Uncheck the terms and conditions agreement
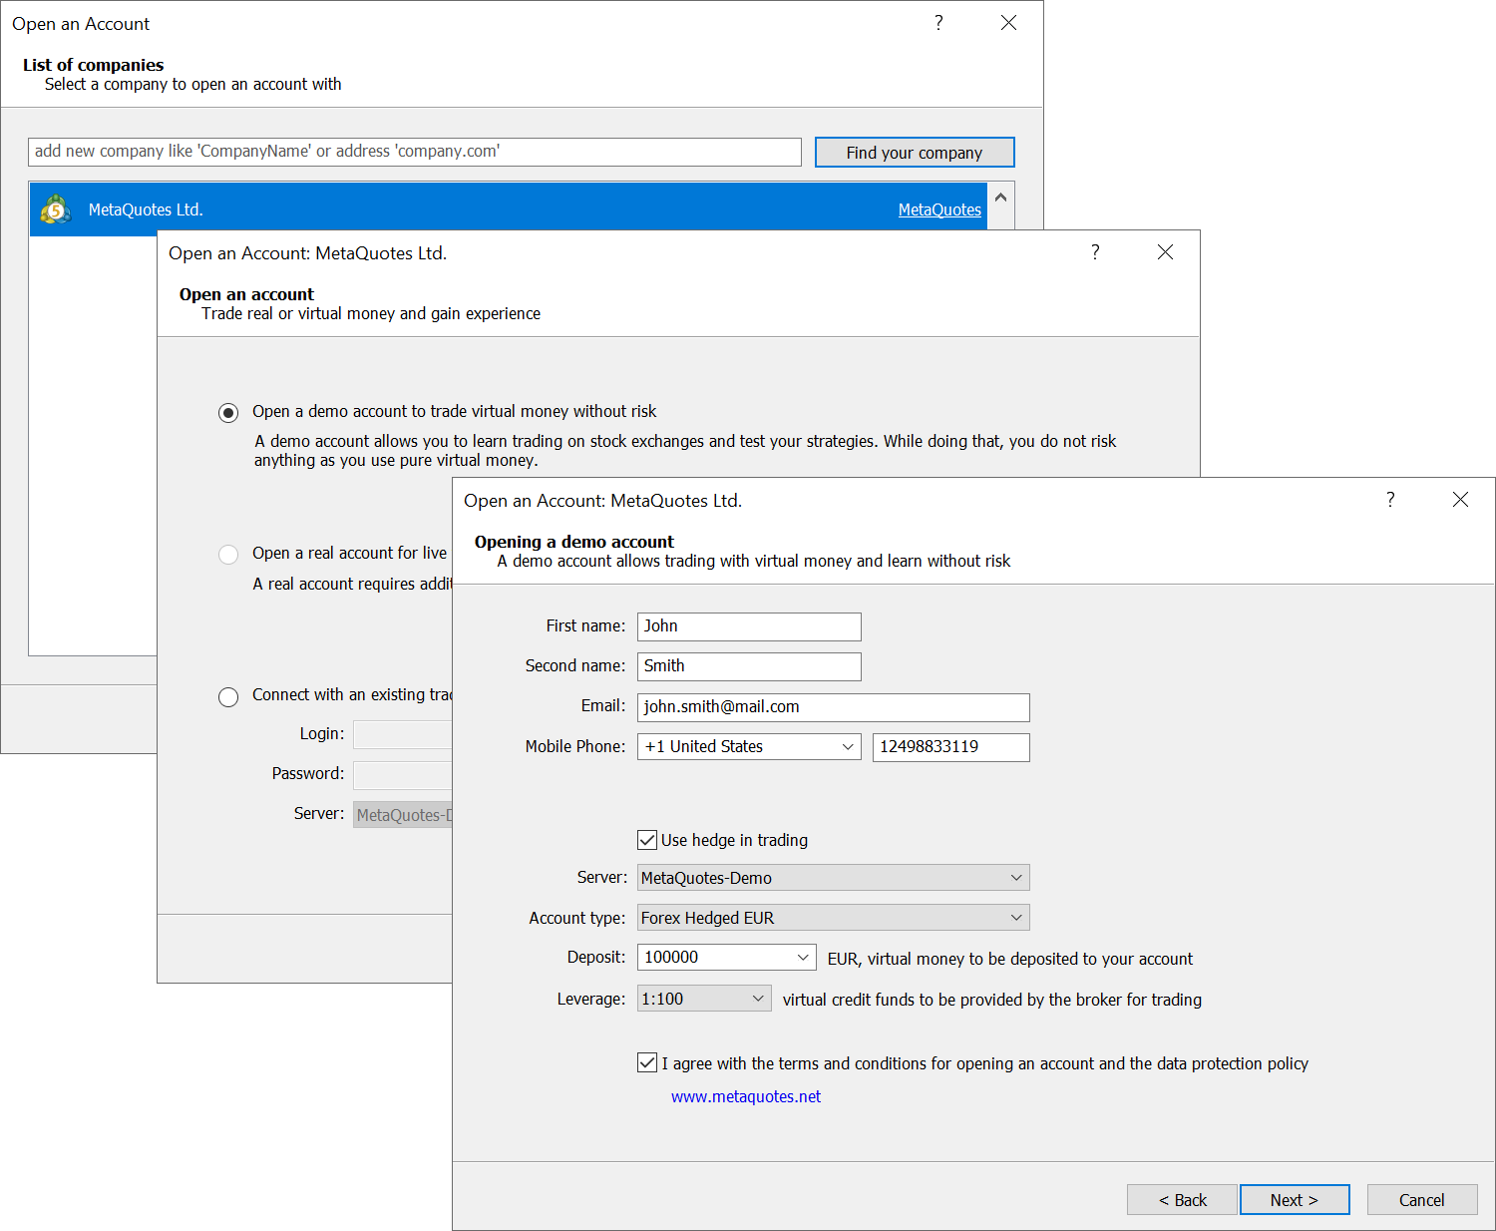The width and height of the screenshot is (1496, 1231). (x=647, y=1062)
